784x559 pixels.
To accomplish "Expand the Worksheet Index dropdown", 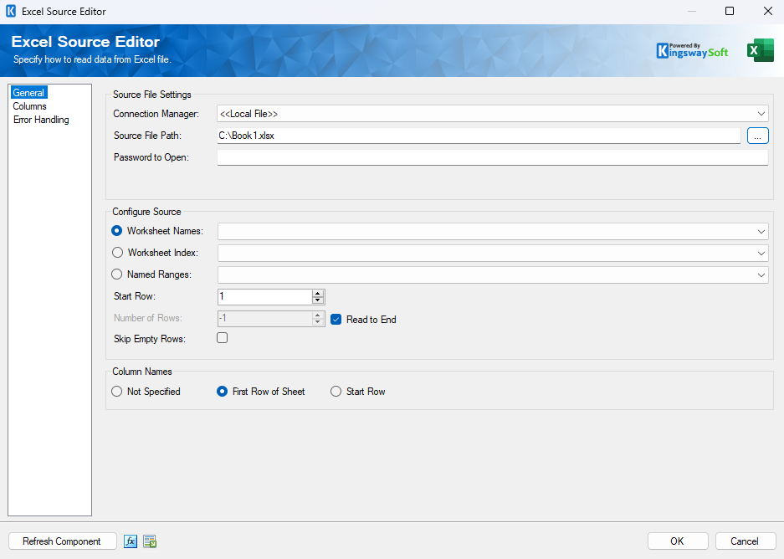I will 761,253.
